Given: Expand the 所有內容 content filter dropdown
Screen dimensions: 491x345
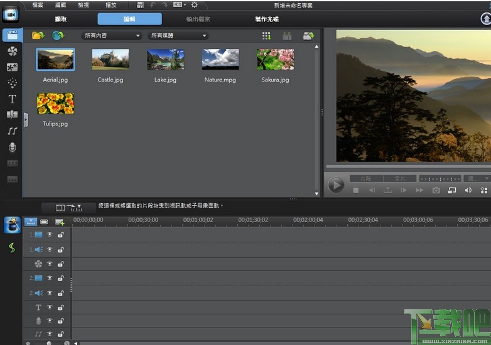Looking at the screenshot, I should (112, 36).
